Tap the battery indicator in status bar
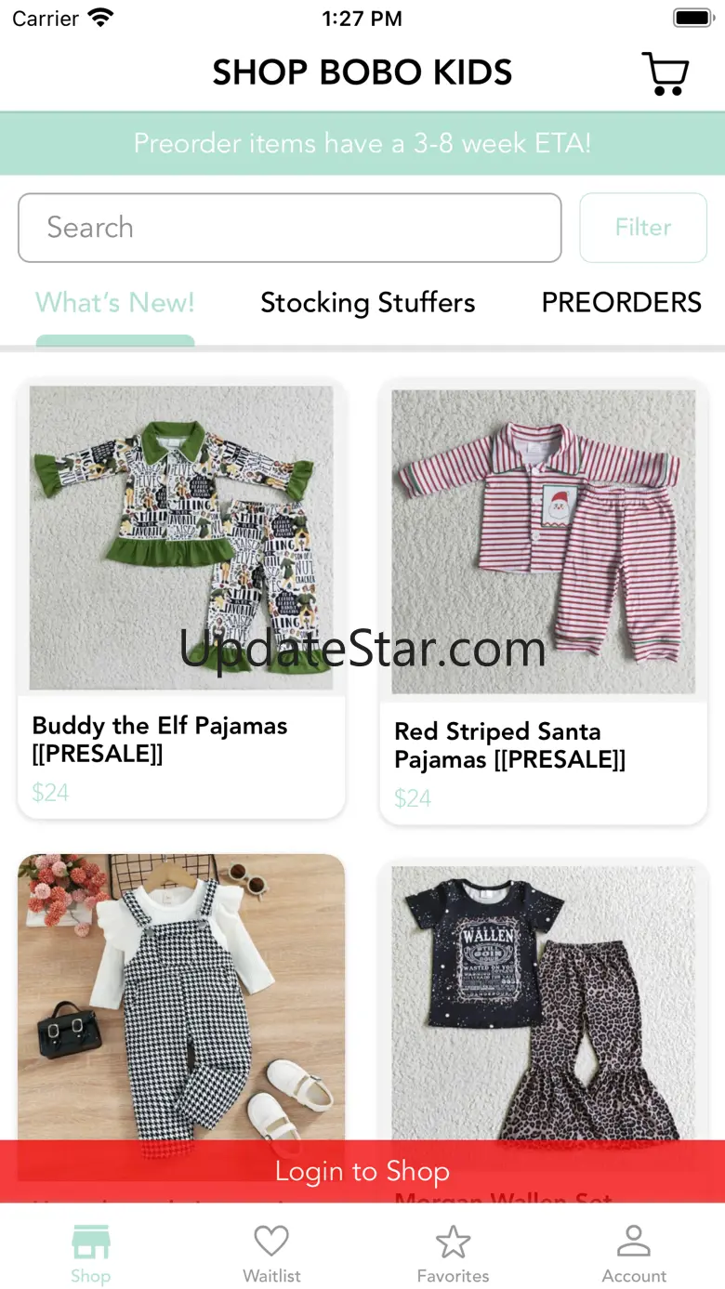 (x=692, y=18)
